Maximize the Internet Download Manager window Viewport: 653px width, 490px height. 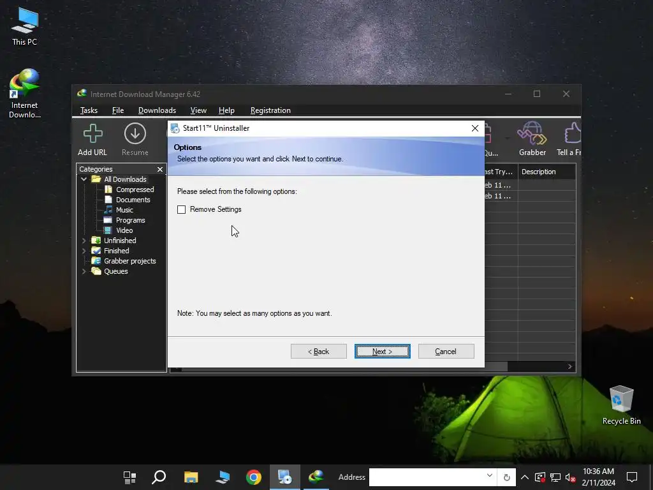click(x=537, y=94)
